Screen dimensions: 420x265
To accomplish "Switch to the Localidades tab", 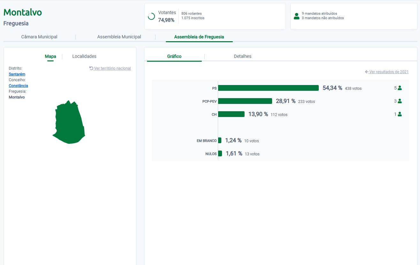I will (84, 56).
